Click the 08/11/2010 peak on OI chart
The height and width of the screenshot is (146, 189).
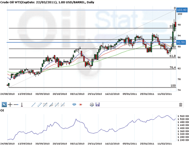tap(76, 119)
